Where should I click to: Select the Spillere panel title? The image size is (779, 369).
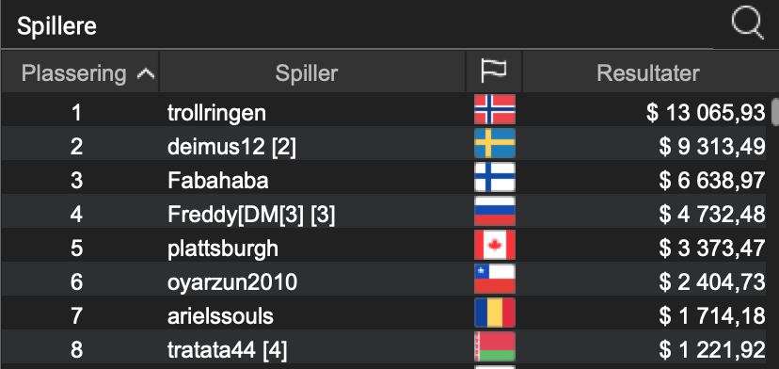point(56,26)
